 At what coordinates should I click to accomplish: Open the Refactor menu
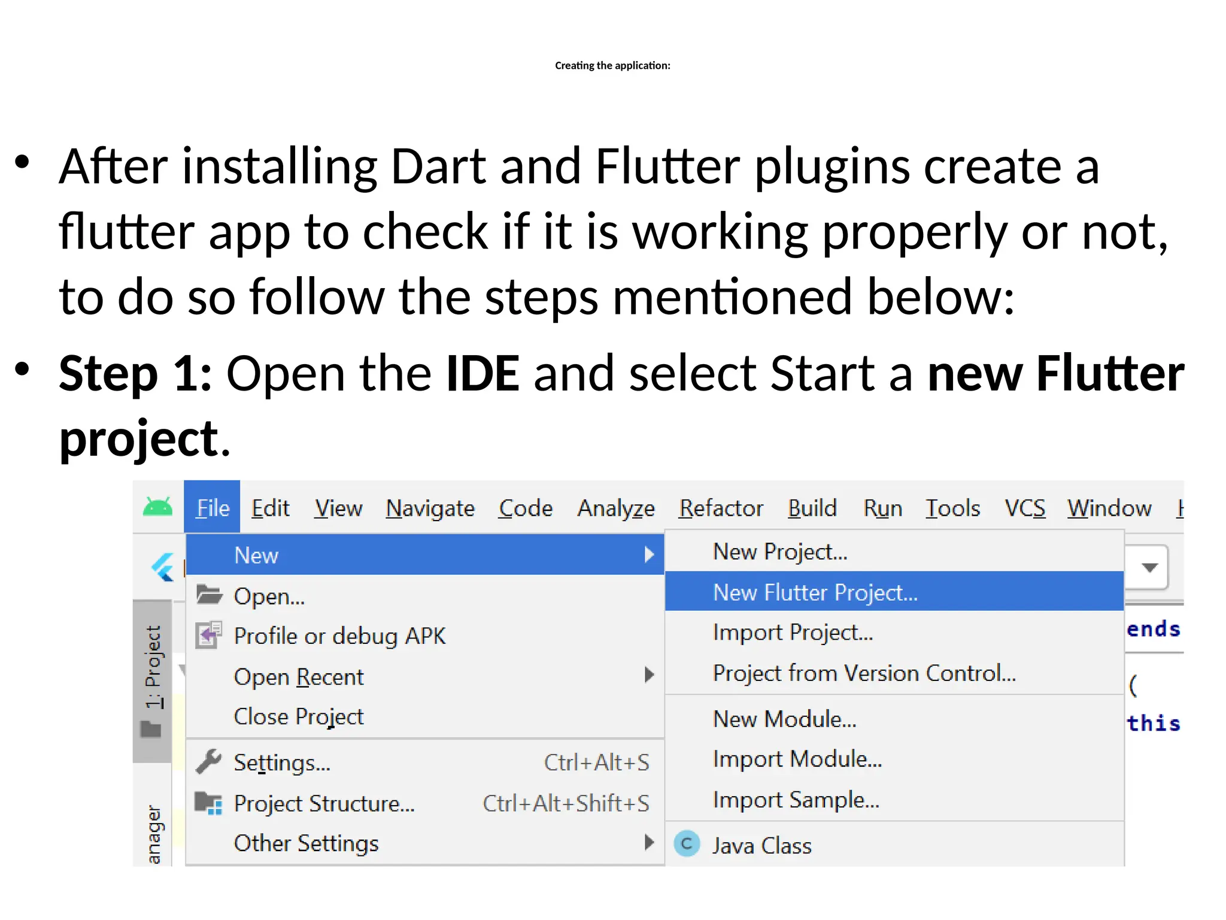tap(721, 508)
